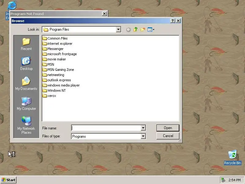The height and width of the screenshot is (184, 245).
Task: Expand the Look in dropdown
Action: coord(118,29)
